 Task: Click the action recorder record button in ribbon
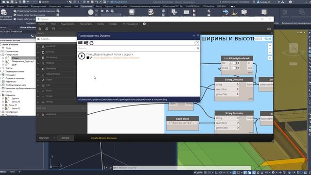91,12
